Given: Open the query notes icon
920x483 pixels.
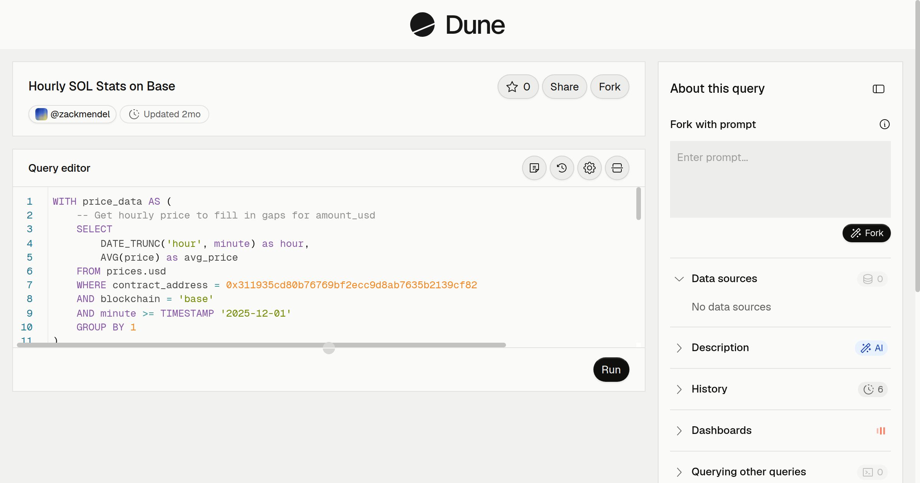Looking at the screenshot, I should coord(534,168).
